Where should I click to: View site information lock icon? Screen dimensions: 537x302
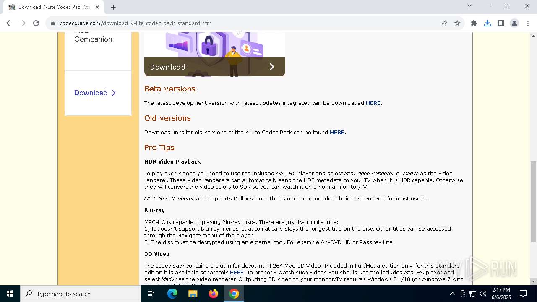(x=53, y=23)
